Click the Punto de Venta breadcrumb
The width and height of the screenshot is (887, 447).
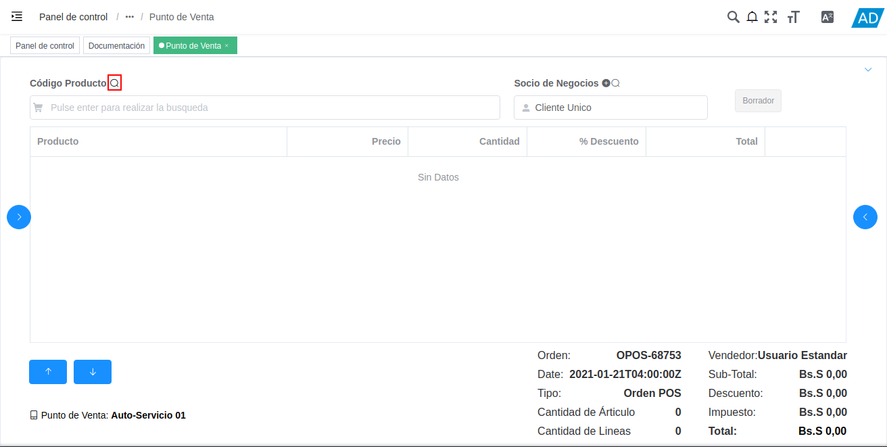pos(182,17)
